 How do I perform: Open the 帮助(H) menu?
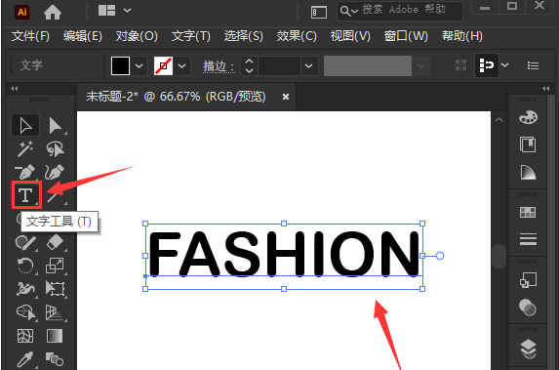(462, 36)
